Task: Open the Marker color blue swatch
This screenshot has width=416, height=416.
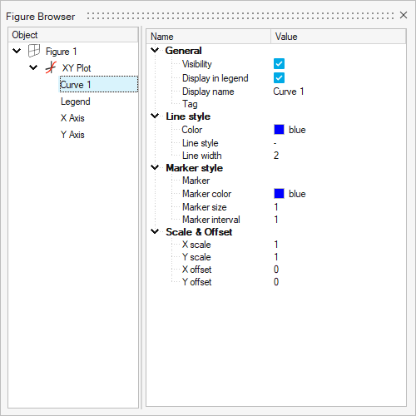Action: point(279,194)
